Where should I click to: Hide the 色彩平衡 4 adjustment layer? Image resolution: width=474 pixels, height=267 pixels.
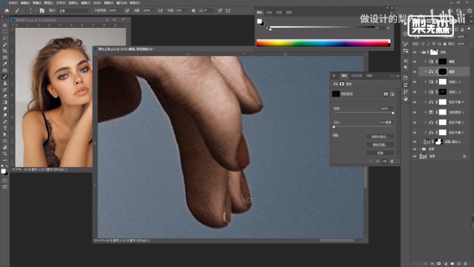click(x=415, y=102)
